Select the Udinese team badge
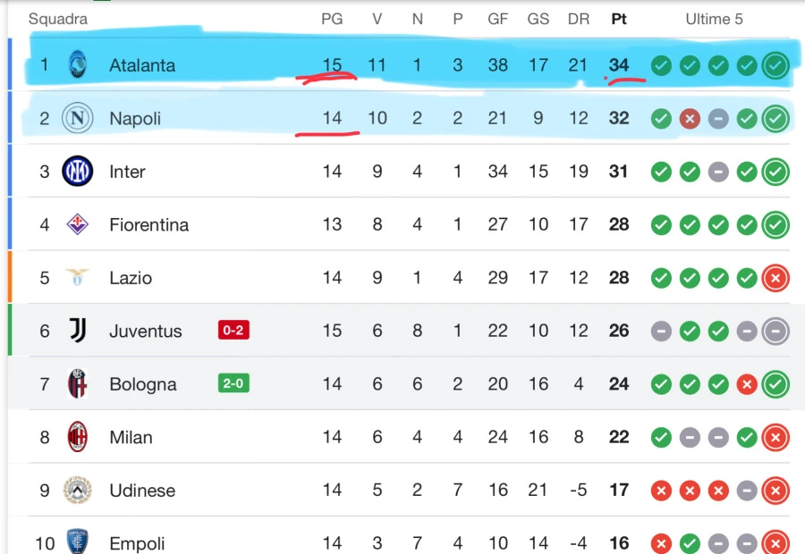This screenshot has width=805, height=554. pyautogui.click(x=78, y=490)
